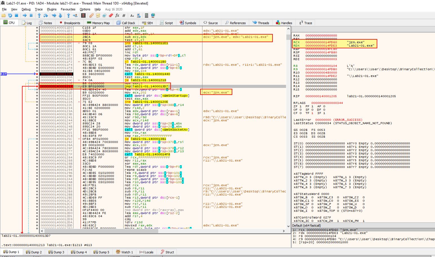Switch to the Script tab
Image resolution: width=435 pixels, height=257 pixels.
[166, 23]
